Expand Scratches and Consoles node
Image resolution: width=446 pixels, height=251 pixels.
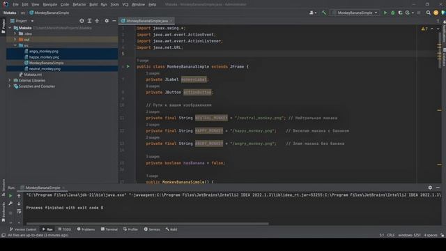point(10,86)
